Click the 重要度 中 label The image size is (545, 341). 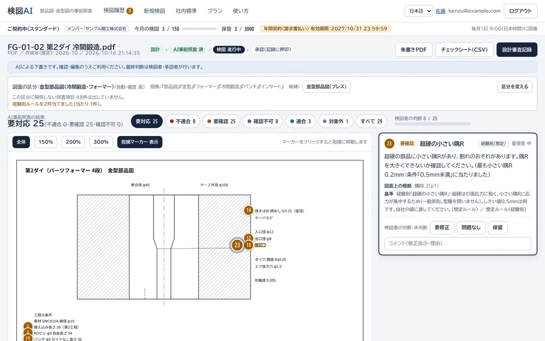point(521,144)
